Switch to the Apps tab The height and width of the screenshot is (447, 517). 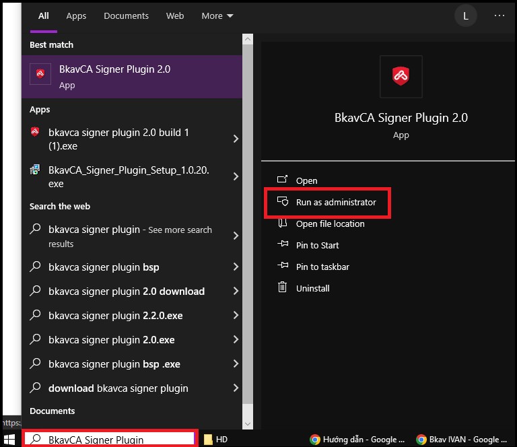point(76,15)
